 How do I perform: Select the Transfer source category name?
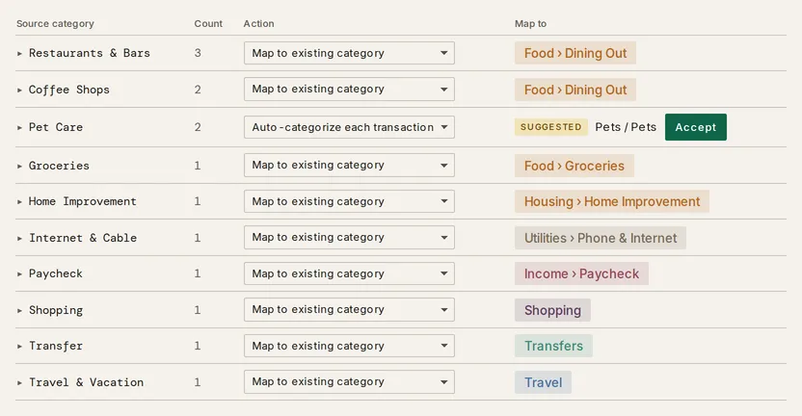click(56, 347)
